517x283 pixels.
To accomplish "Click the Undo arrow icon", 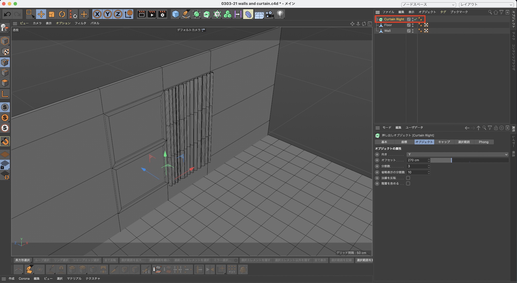I will coord(7,14).
